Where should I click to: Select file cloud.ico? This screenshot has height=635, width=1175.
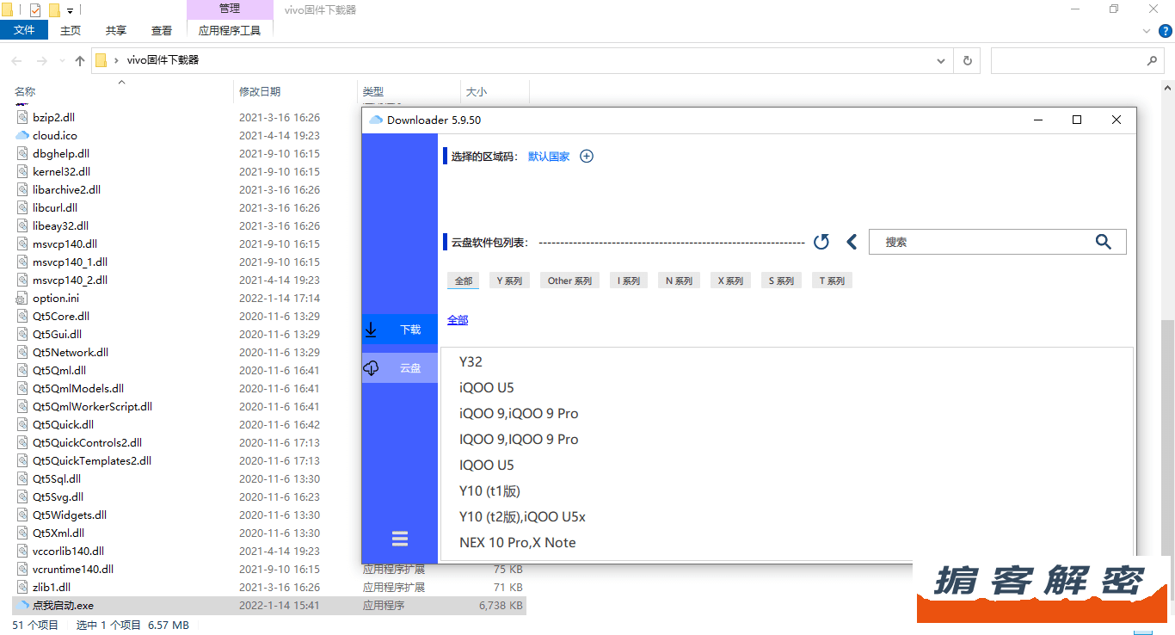tap(55, 135)
